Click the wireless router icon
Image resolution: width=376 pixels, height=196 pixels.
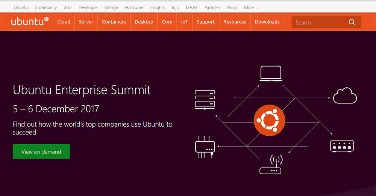click(271, 165)
